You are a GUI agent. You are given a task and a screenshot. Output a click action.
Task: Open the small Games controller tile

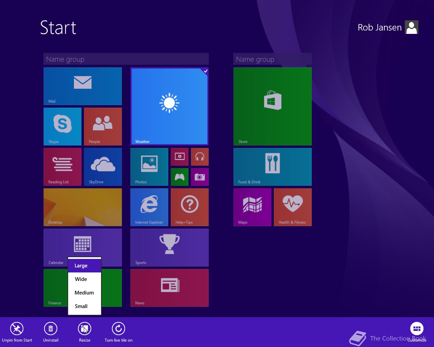pyautogui.click(x=180, y=177)
